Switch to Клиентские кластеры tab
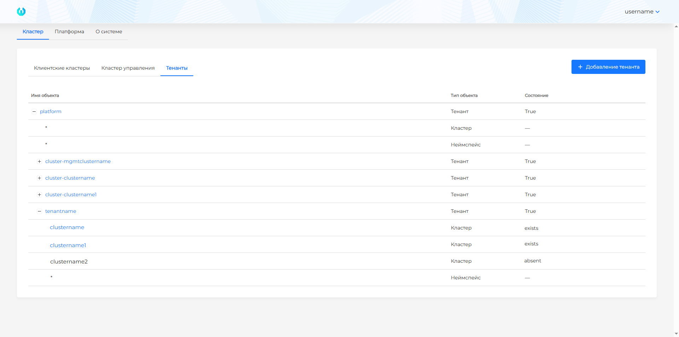 (62, 68)
